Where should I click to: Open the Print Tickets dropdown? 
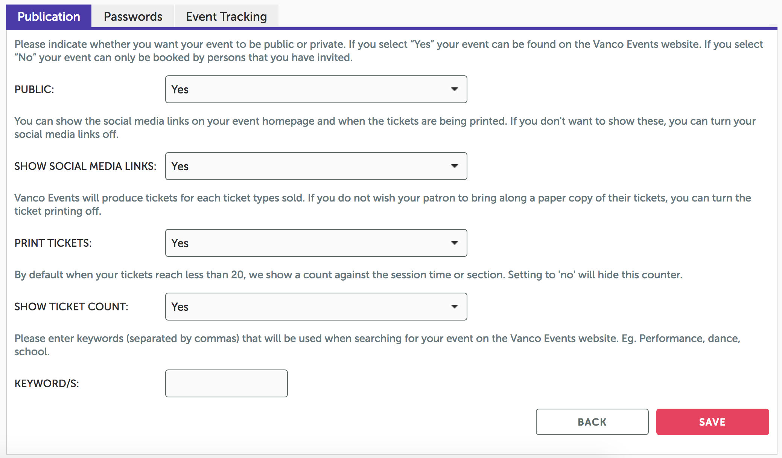pyautogui.click(x=316, y=243)
